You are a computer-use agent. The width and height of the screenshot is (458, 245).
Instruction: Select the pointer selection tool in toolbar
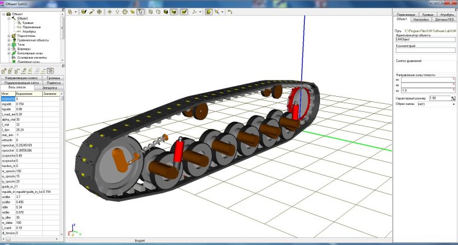pyautogui.click(x=141, y=11)
